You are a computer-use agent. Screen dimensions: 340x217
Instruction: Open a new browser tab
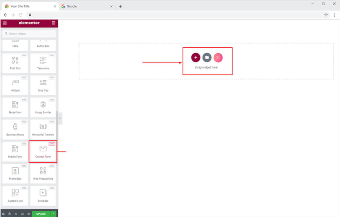click(120, 6)
